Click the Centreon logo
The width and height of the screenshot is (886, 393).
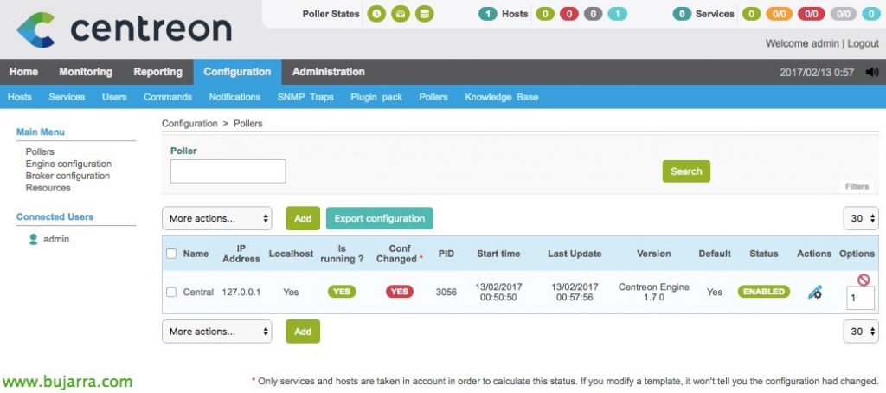(x=124, y=29)
